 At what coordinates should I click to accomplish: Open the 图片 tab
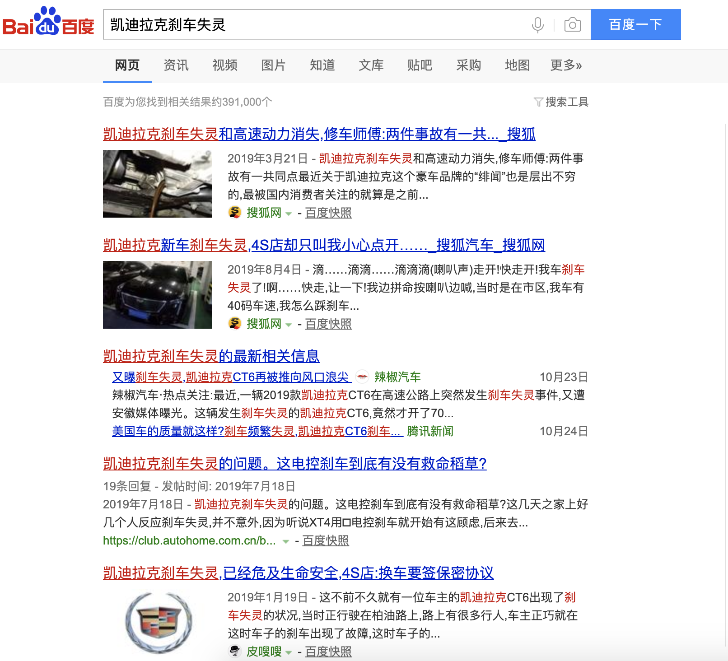[274, 65]
